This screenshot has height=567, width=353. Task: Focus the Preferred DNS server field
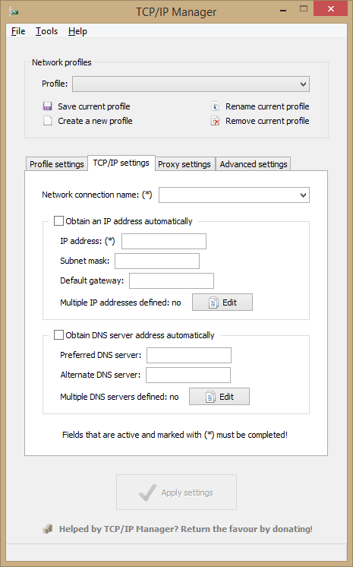[x=189, y=355]
